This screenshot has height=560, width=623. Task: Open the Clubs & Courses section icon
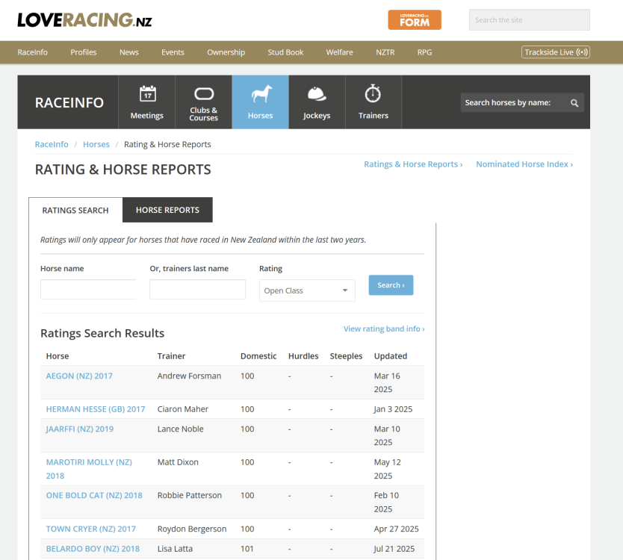pyautogui.click(x=203, y=93)
